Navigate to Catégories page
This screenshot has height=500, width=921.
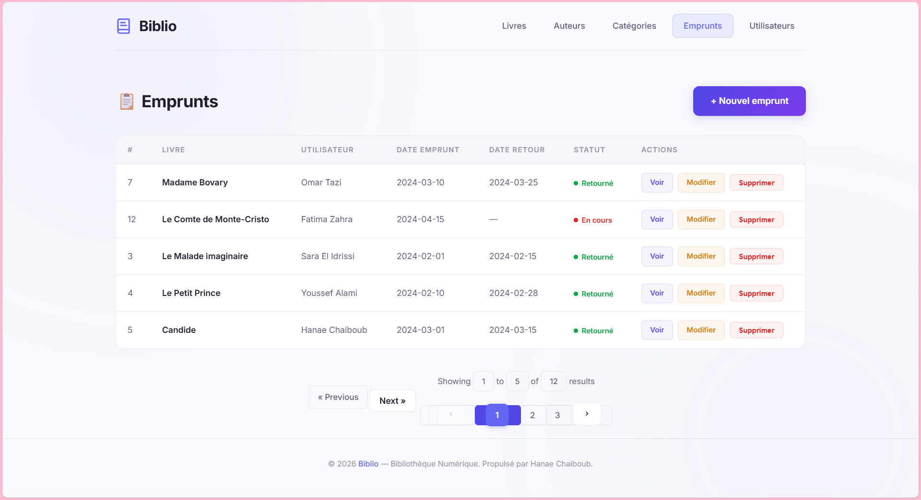click(x=634, y=26)
